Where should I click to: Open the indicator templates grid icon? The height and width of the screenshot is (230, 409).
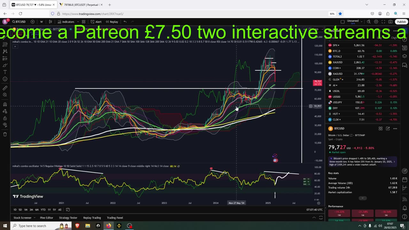coord(83,22)
